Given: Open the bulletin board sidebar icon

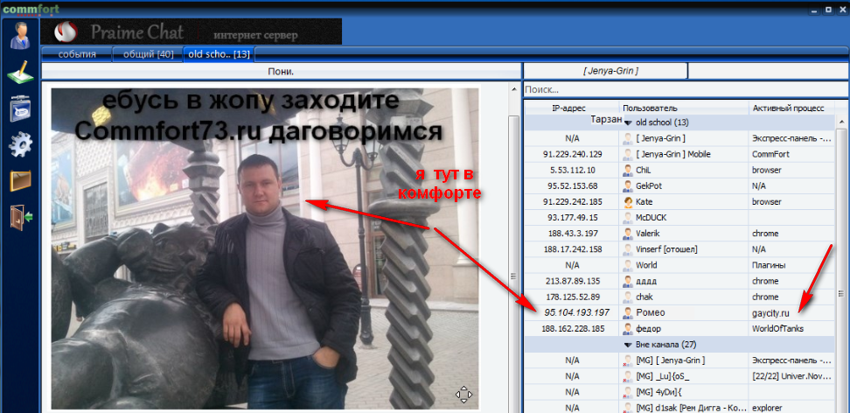Looking at the screenshot, I should point(21,110).
